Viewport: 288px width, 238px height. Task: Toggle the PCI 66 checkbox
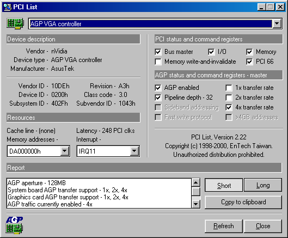click(x=249, y=62)
